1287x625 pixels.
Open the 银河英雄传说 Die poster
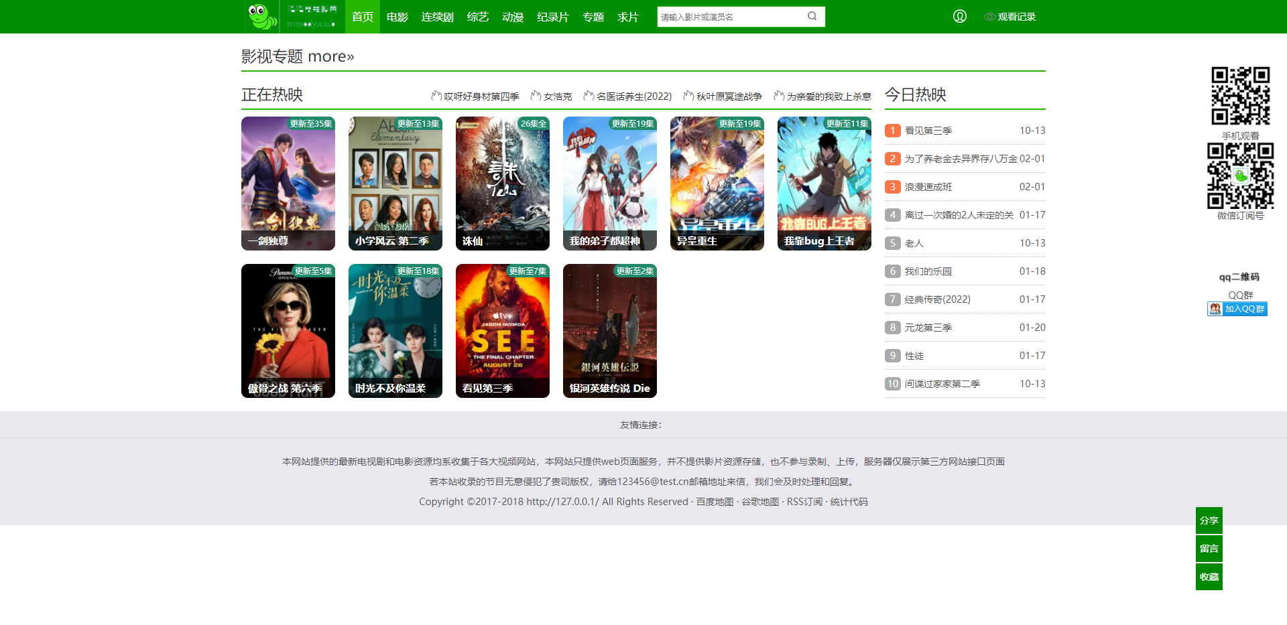[x=610, y=331]
